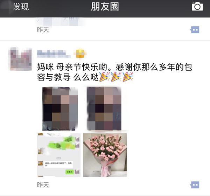Click the 昨天 timestamp under the flower post
Viewport: 210px width, 196px height.
[x=43, y=185]
